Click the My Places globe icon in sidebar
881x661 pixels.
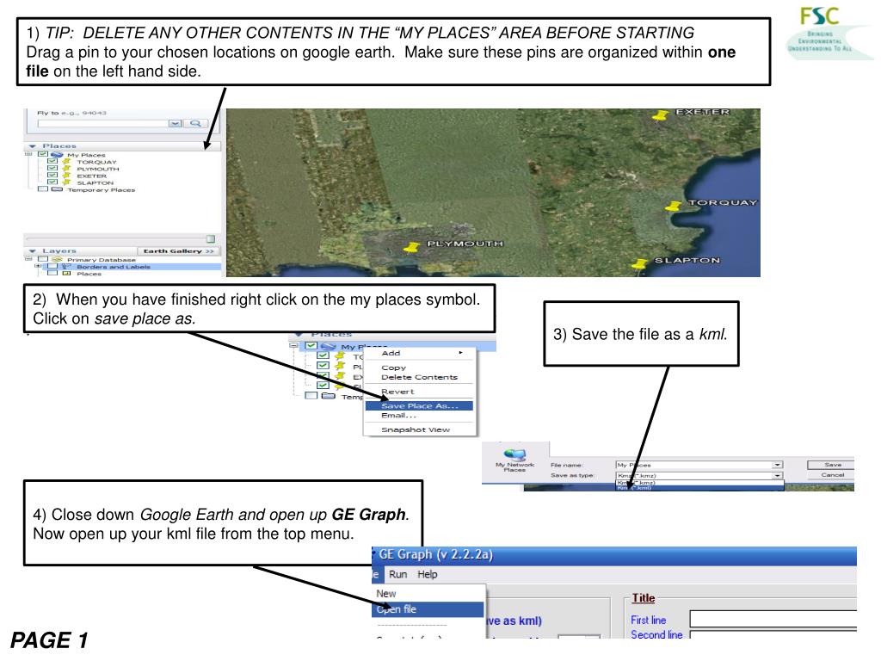57,155
